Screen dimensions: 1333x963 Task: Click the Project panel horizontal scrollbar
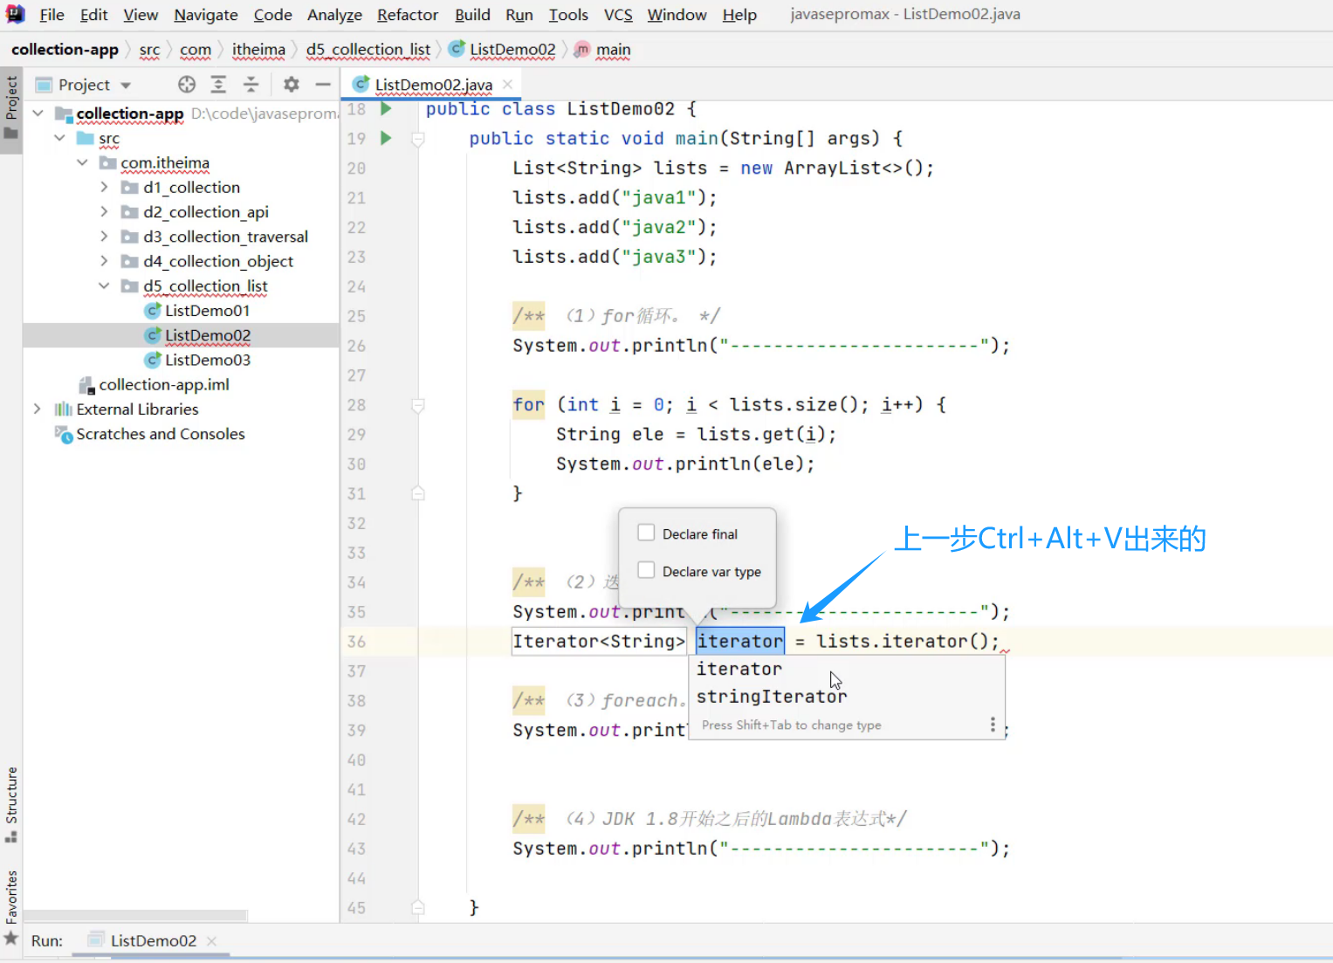tap(135, 916)
